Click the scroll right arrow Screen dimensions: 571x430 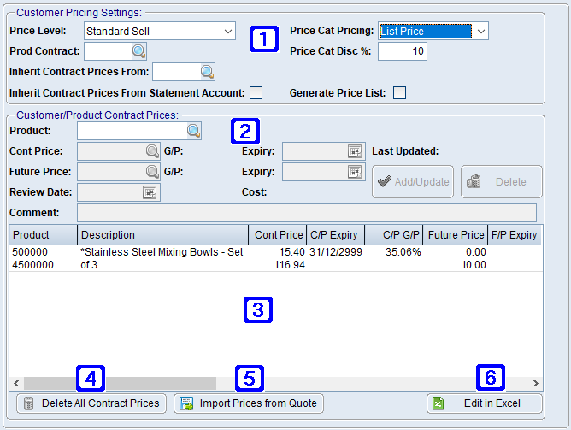click(x=536, y=383)
